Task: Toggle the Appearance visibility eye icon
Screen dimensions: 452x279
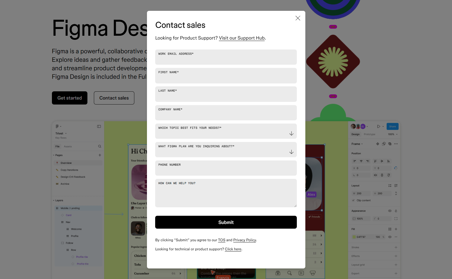Action: [390, 211]
